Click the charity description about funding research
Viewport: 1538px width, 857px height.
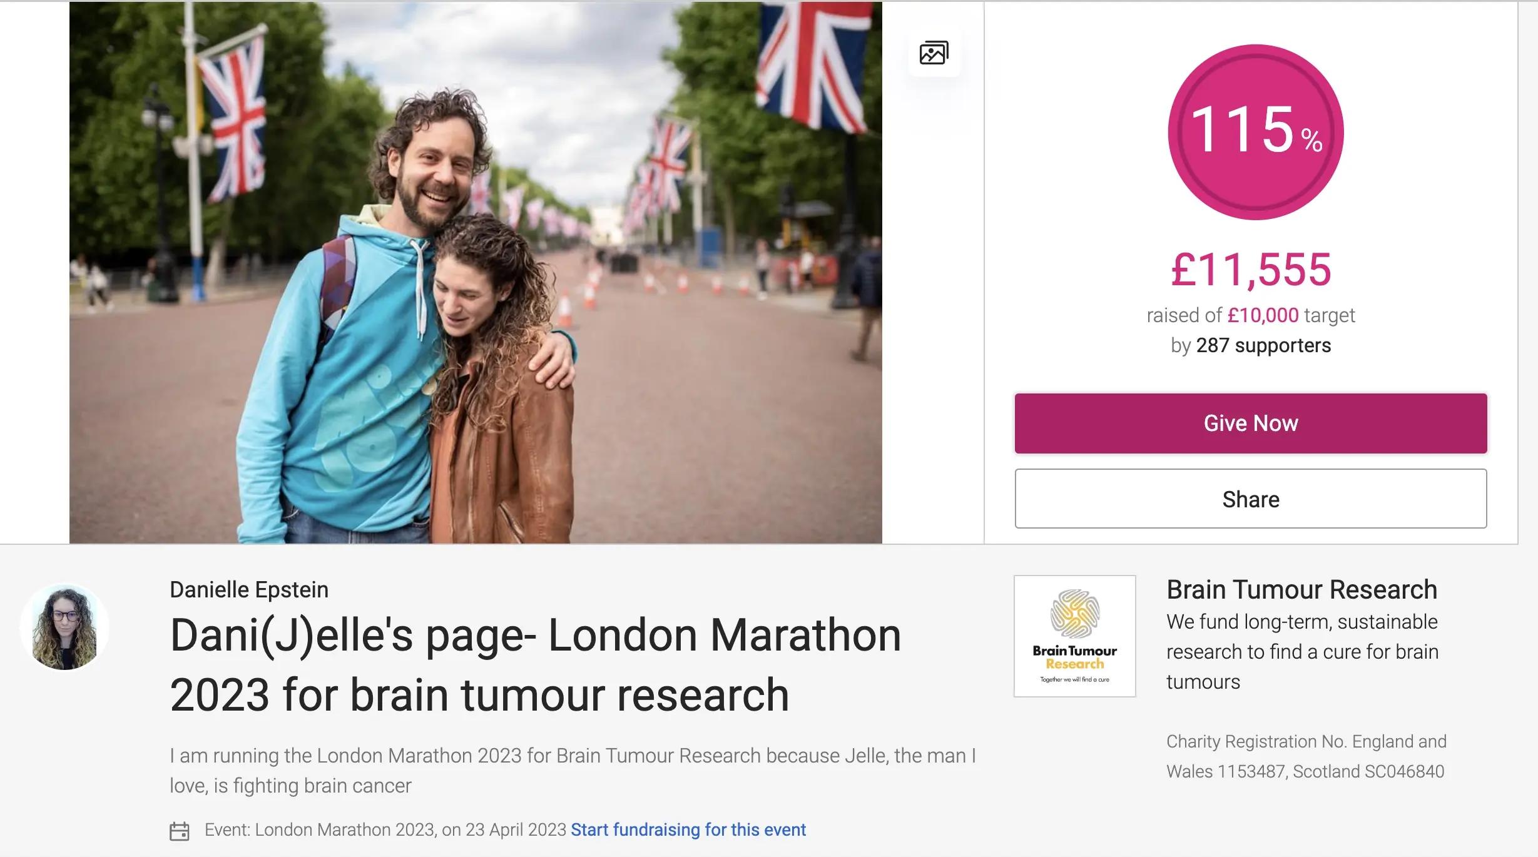1301,652
